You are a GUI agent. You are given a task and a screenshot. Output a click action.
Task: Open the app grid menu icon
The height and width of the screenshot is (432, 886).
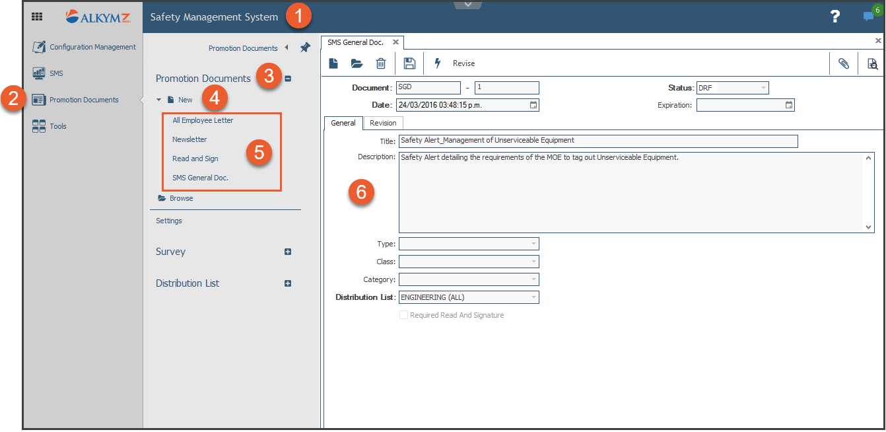(37, 17)
